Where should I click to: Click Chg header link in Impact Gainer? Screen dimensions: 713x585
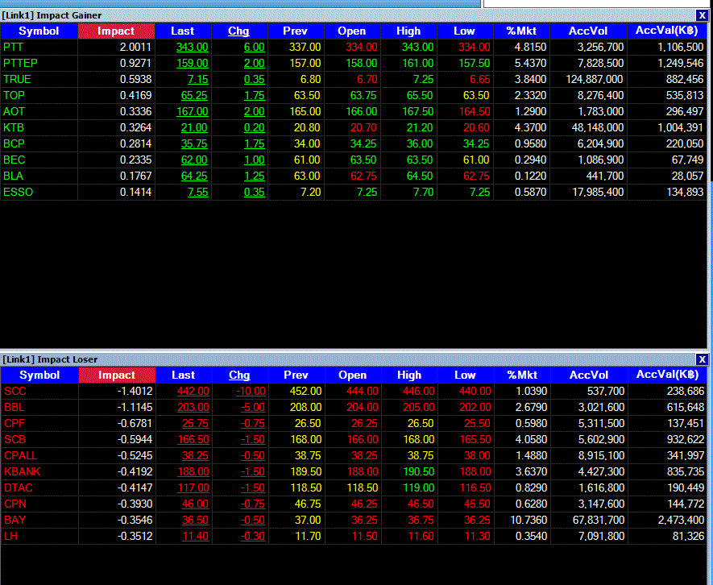(x=238, y=31)
